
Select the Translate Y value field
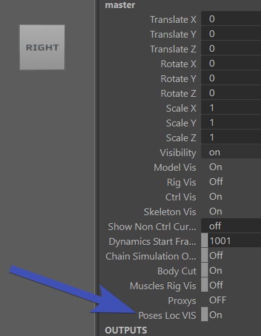[x=231, y=34]
